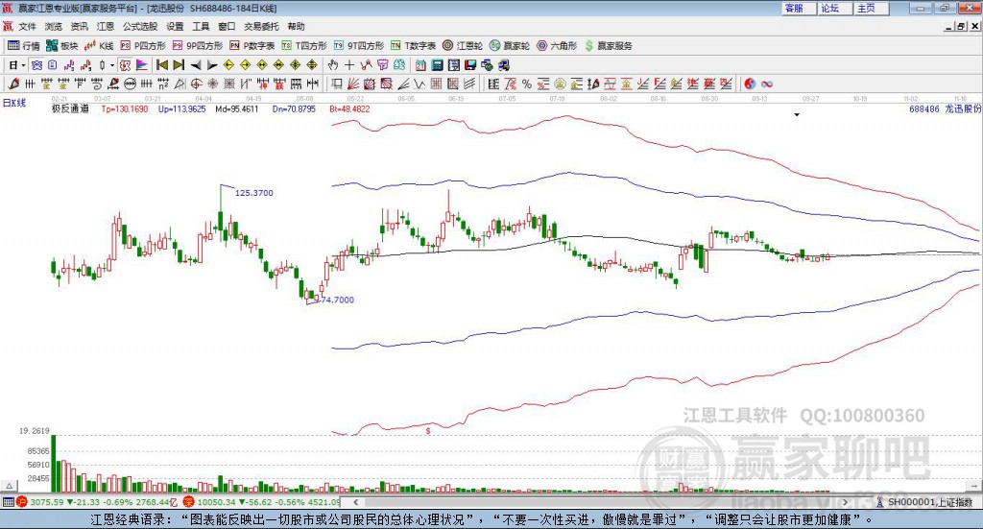Click the blue-red infinity loop icon

(x=767, y=84)
